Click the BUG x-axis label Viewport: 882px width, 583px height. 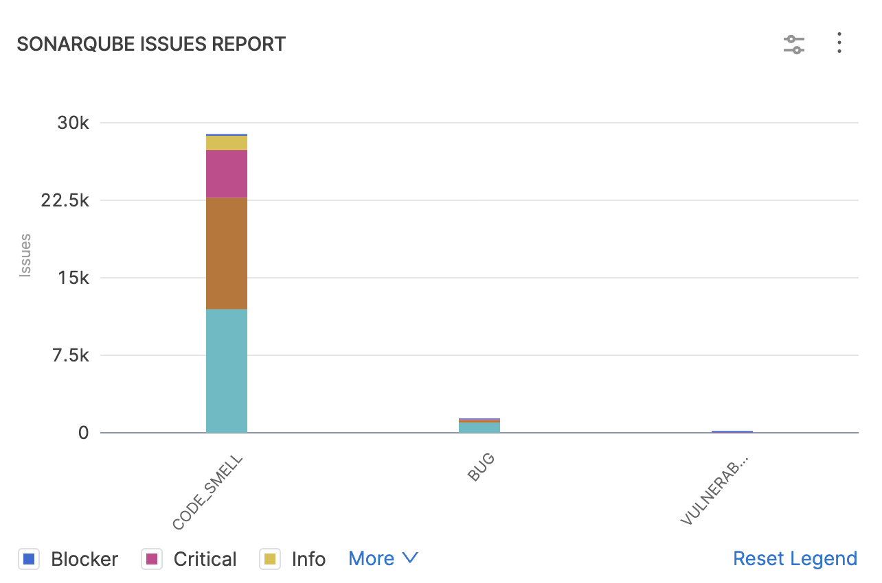pyautogui.click(x=481, y=467)
